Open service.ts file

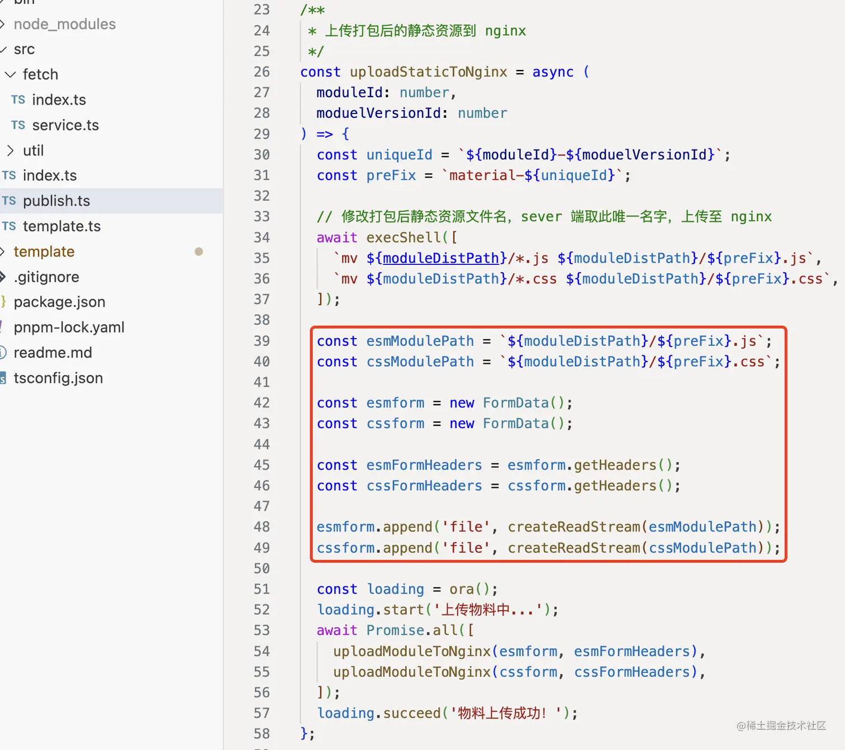click(x=65, y=125)
